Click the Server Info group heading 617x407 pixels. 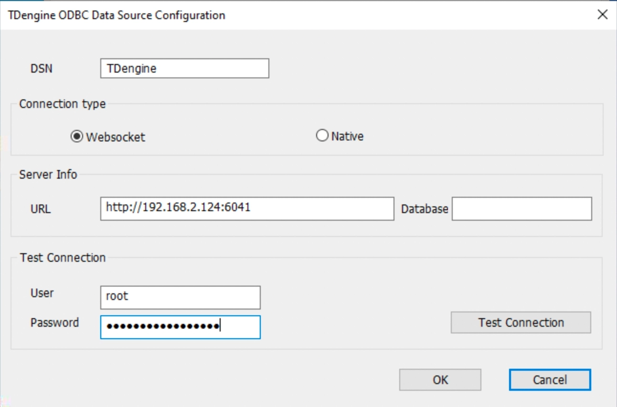[48, 175]
